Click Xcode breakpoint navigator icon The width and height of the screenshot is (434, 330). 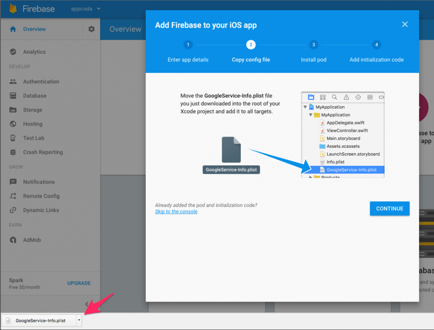click(381, 97)
